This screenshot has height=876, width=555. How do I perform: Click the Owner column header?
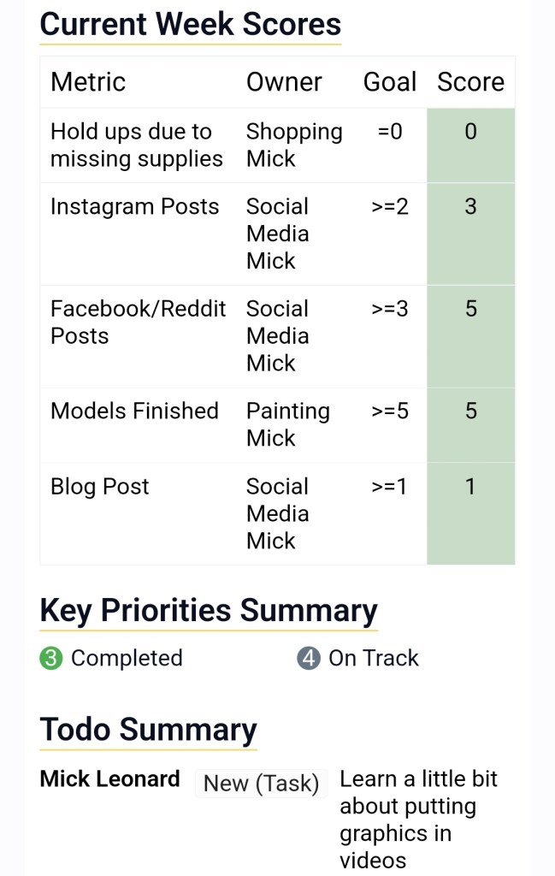click(284, 82)
